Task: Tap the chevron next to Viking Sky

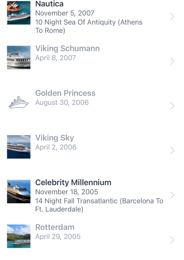Action: click(172, 151)
